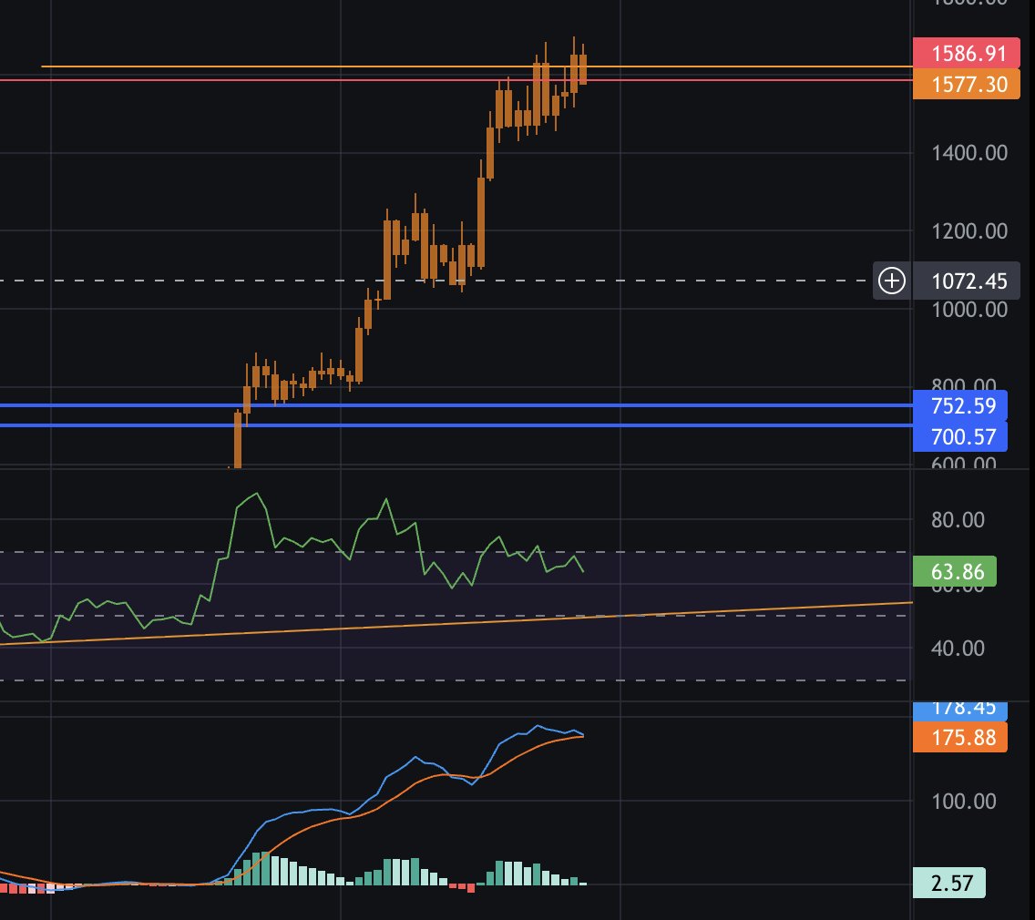The height and width of the screenshot is (920, 1035).
Task: Select the blue 752.59 level label
Action: (x=960, y=405)
